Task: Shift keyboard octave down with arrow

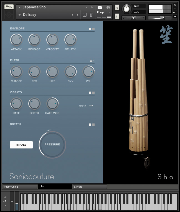Action: [x=5, y=206]
